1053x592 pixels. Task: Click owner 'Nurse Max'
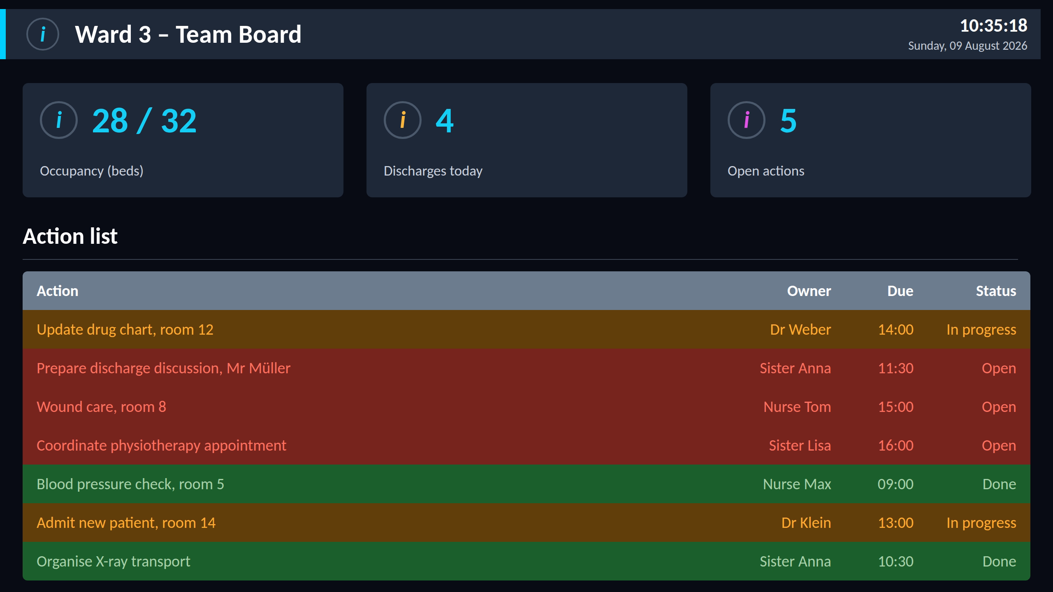pos(797,484)
